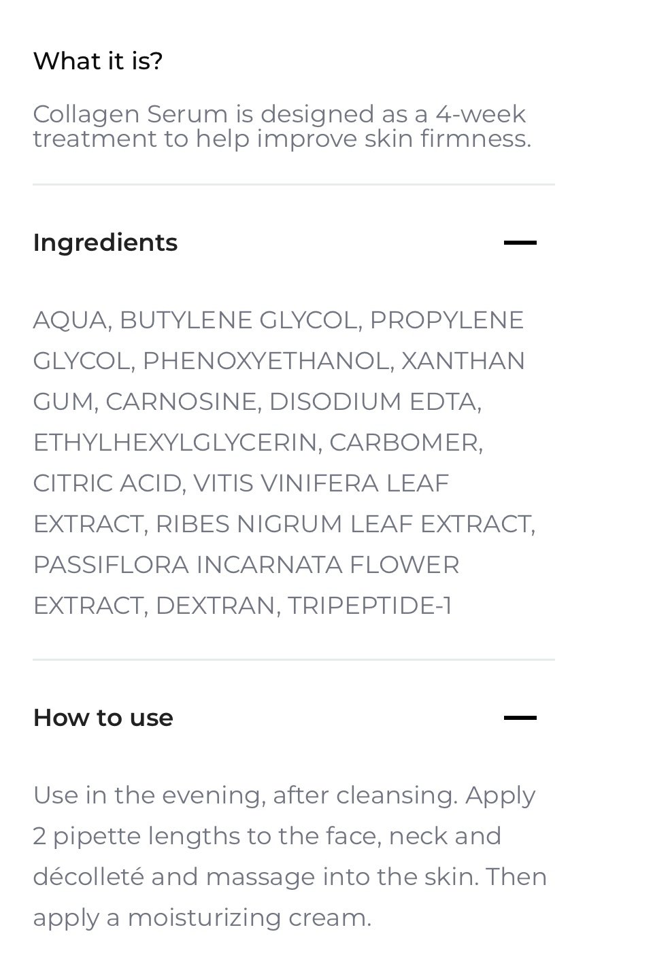Screen dimensions: 653x970
Task: Collapse the Ingredients section minus icon
Action: click(x=520, y=243)
